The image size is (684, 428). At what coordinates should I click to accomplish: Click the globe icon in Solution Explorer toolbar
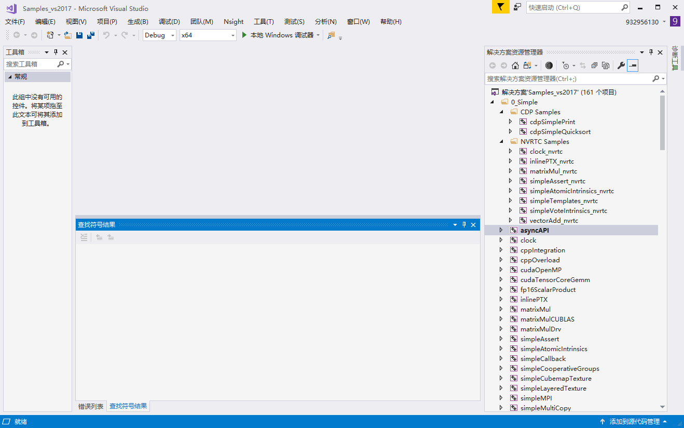pyautogui.click(x=549, y=65)
